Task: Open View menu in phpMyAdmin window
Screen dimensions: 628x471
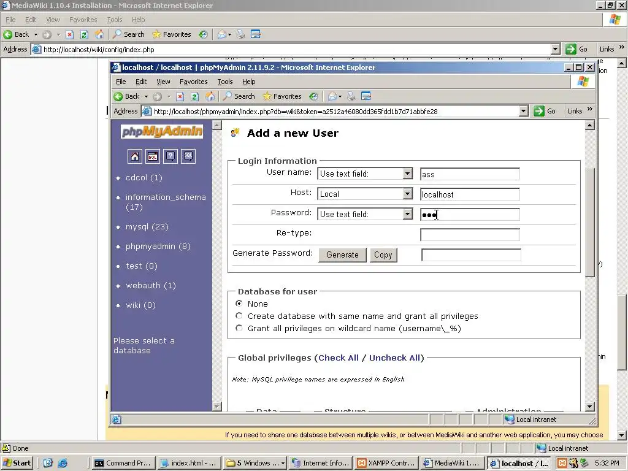Action: pyautogui.click(x=163, y=82)
